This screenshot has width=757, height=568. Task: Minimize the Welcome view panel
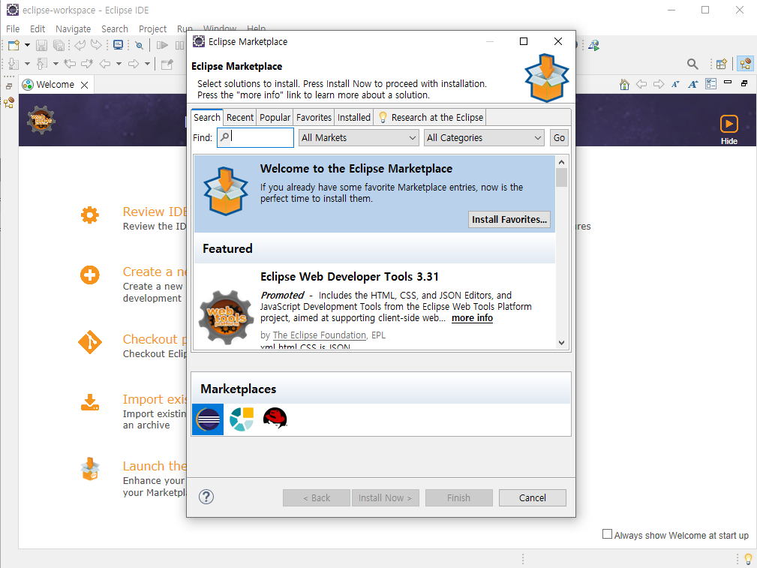coord(728,83)
